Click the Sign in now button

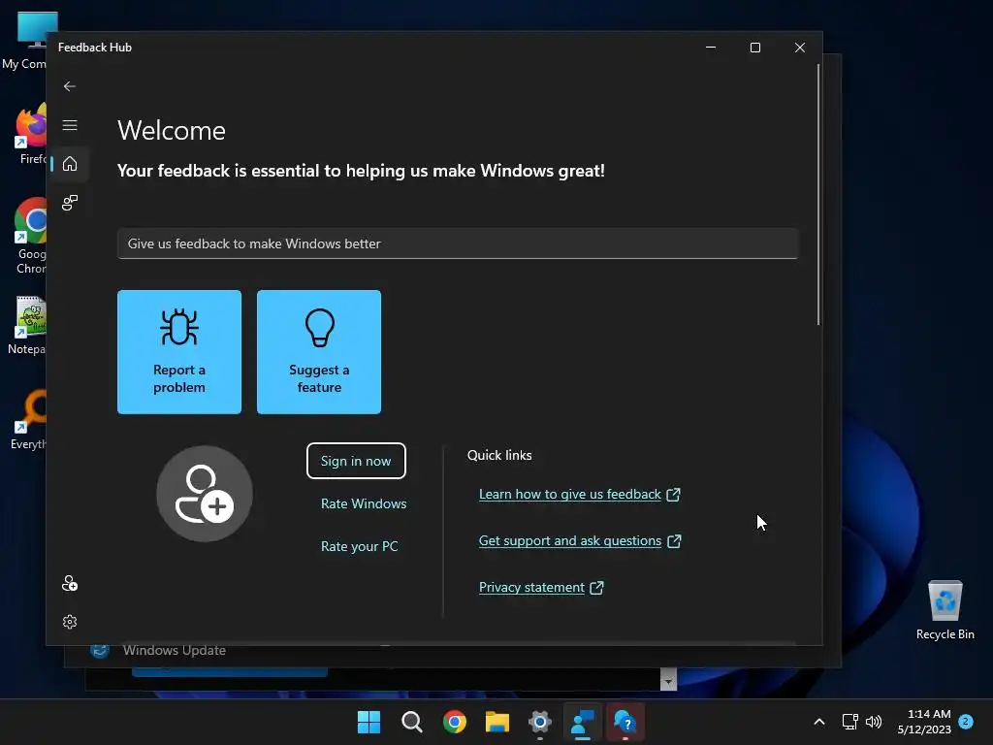pyautogui.click(x=356, y=461)
